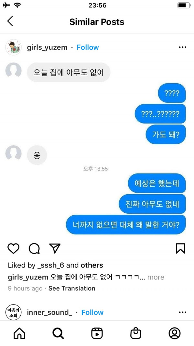This screenshot has width=194, height=346.
Task: Tap See Translation under the caption
Action: (72, 288)
